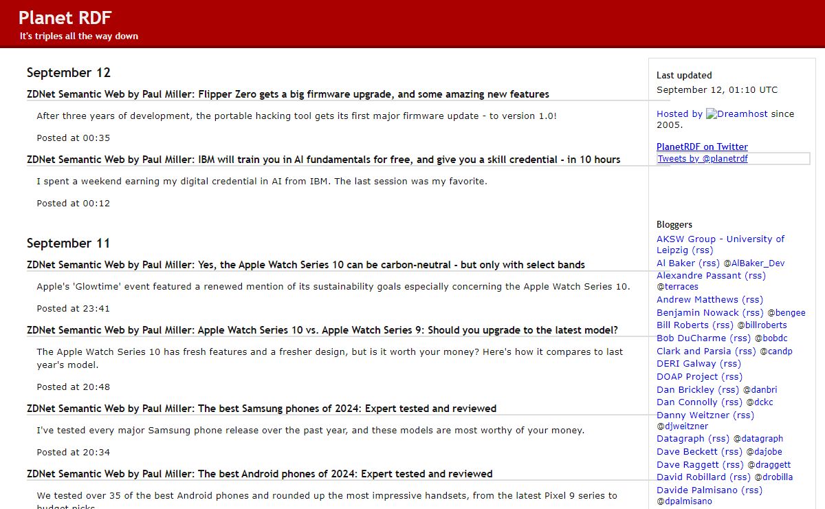The height and width of the screenshot is (509, 825).
Task: Open Dan Brickley's blog link
Action: (x=685, y=390)
